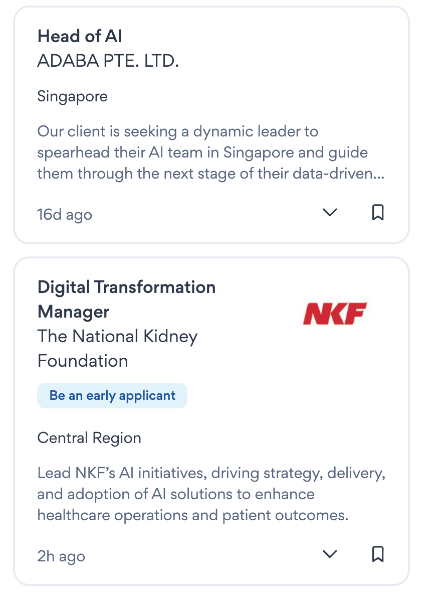Click the NKF AI initiatives description text
This screenshot has width=448, height=595.
(210, 494)
